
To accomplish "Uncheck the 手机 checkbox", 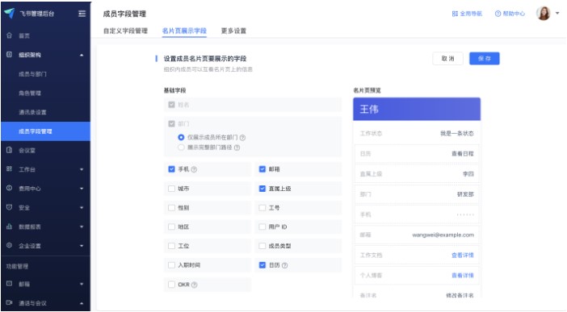I will click(x=171, y=169).
